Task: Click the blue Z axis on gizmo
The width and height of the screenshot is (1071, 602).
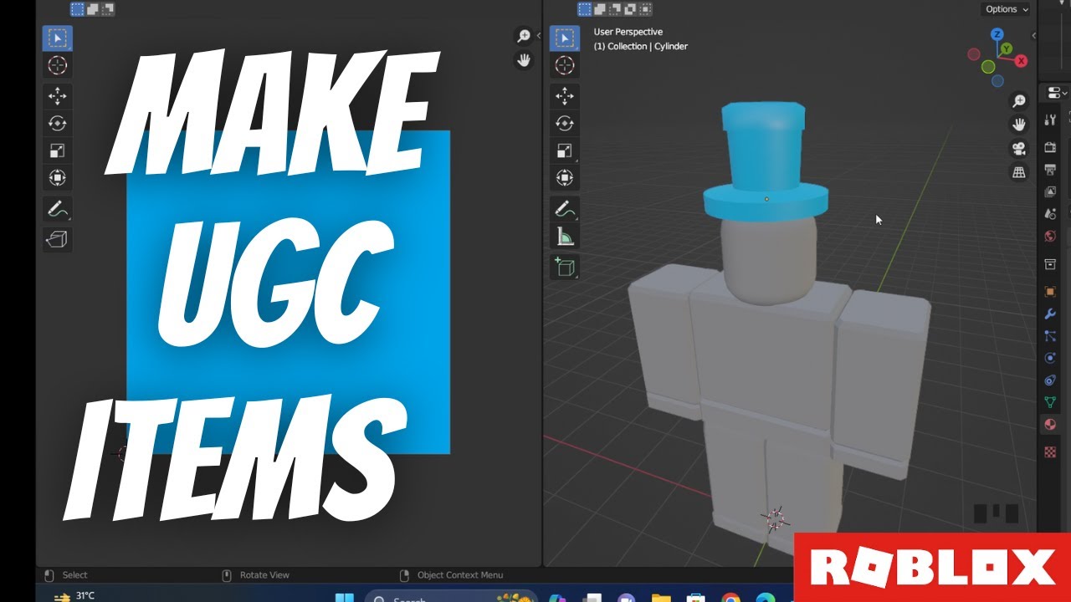Action: 997,34
